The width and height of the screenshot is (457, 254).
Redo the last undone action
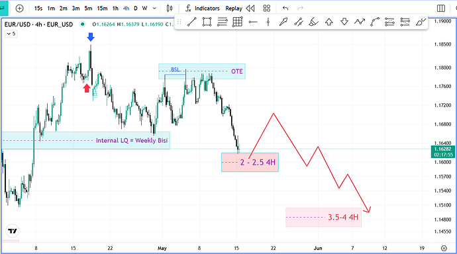point(300,9)
